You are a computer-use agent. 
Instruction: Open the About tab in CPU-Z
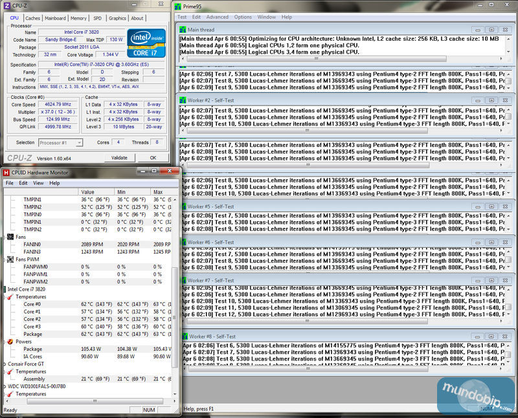pos(137,18)
